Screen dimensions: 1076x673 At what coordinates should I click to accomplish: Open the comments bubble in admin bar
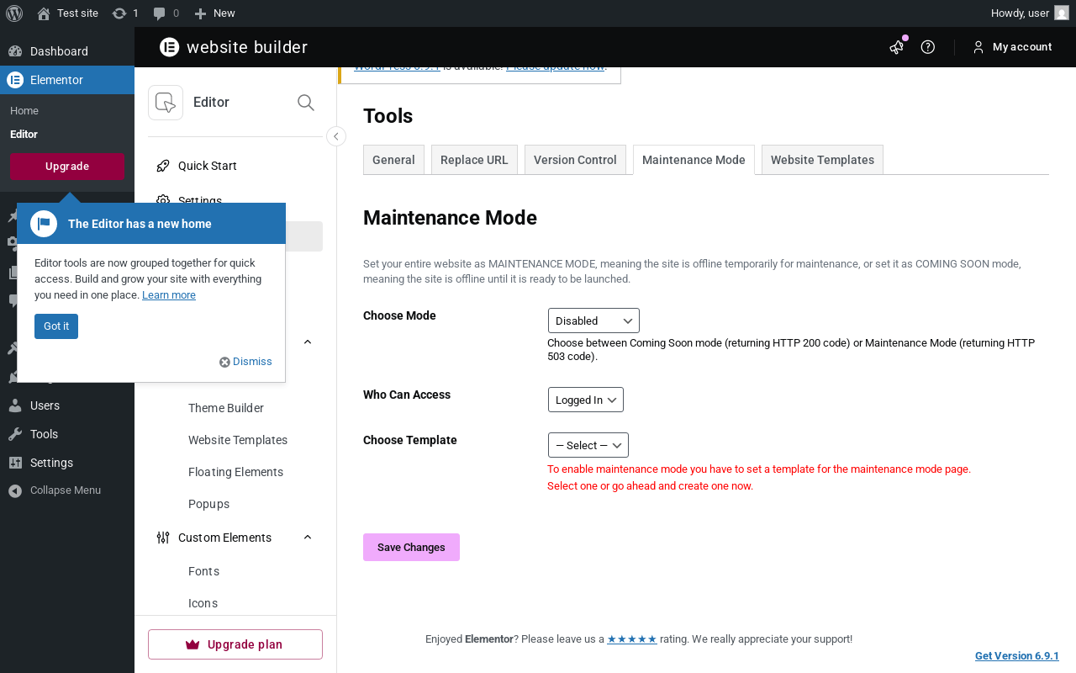(x=160, y=13)
